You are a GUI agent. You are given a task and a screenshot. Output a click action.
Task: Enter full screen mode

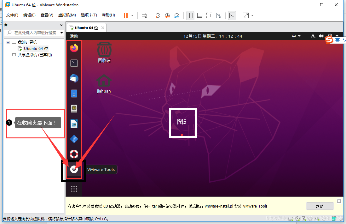click(x=209, y=15)
